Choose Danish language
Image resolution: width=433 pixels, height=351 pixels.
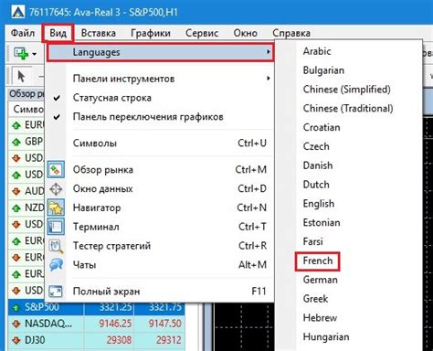[x=318, y=165]
